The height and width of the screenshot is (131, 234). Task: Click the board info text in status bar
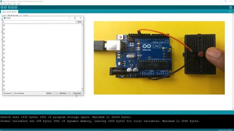pos(225,130)
